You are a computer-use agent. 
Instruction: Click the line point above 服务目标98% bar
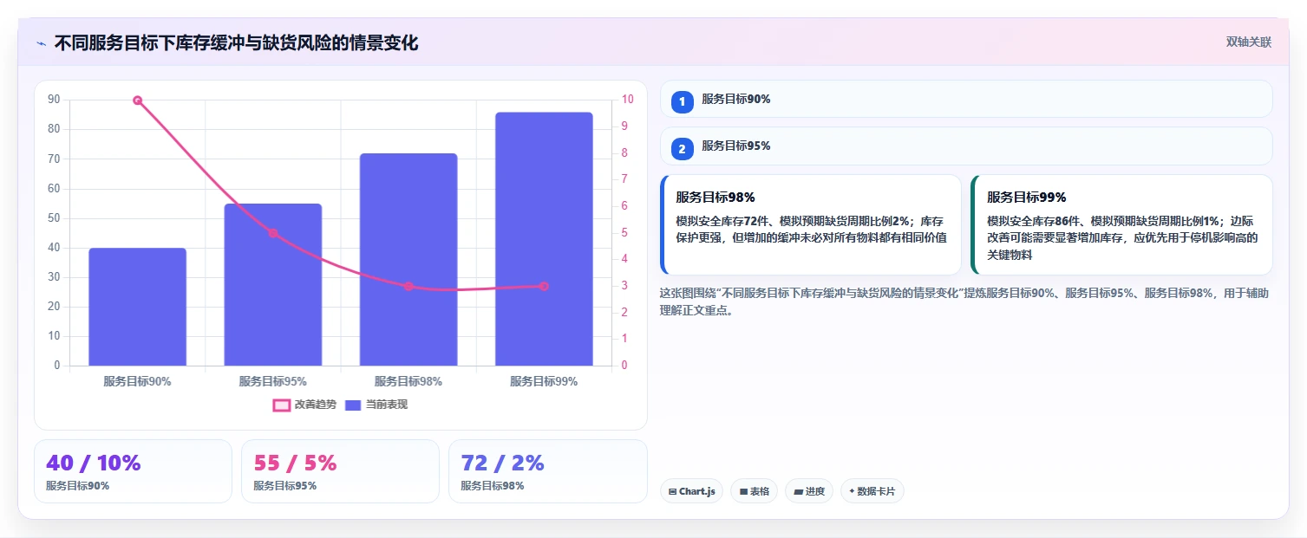click(408, 286)
